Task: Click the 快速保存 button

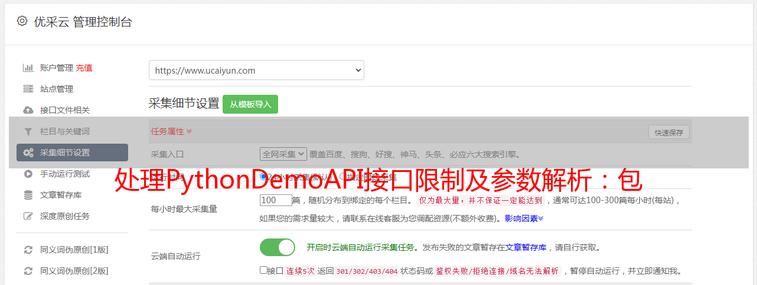Action: pos(668,132)
